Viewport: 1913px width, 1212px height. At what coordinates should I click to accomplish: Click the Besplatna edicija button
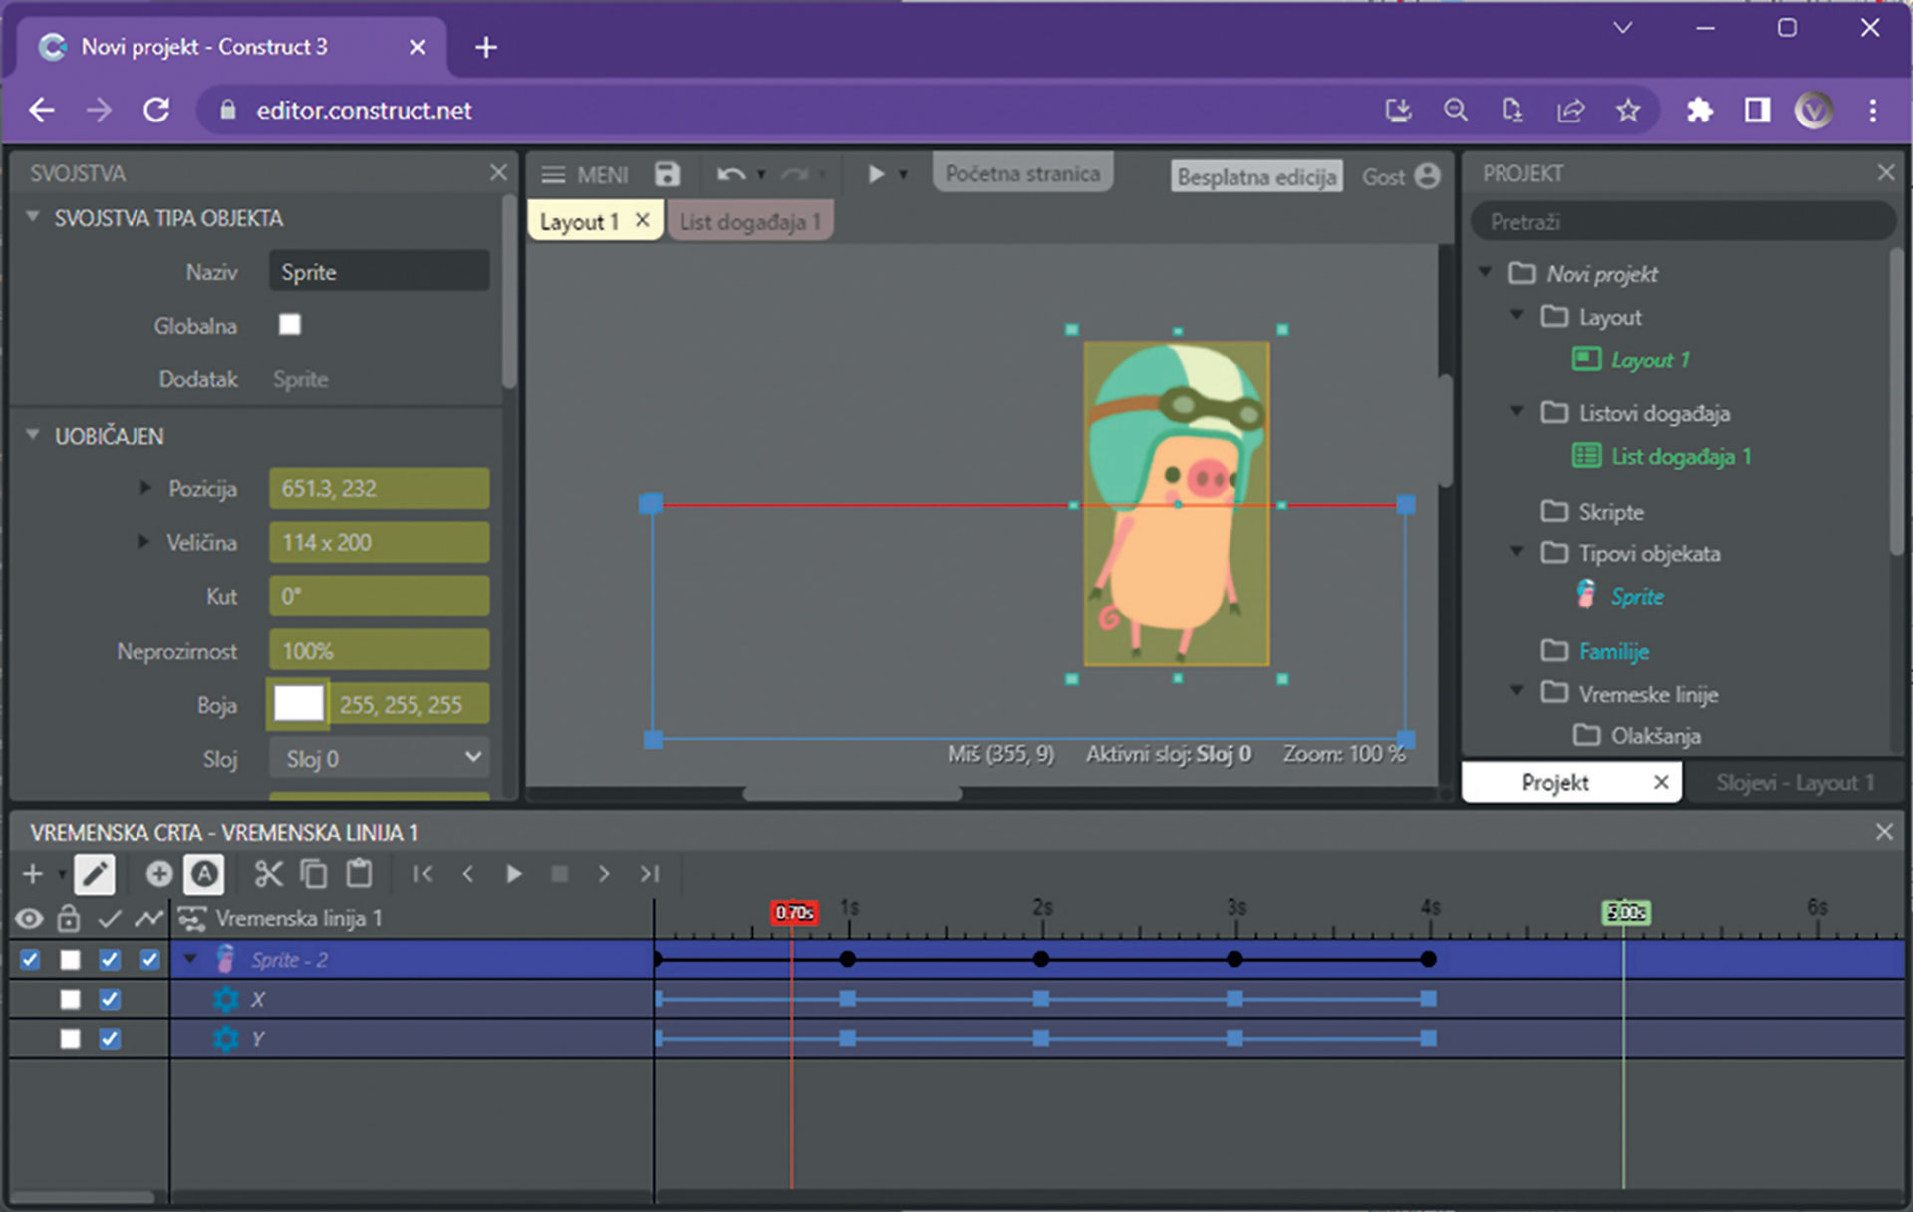(1255, 177)
